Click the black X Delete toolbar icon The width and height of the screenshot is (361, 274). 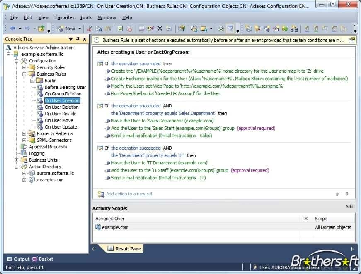point(160,29)
